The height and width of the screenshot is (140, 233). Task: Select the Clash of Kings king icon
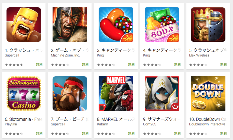click(x=208, y=25)
